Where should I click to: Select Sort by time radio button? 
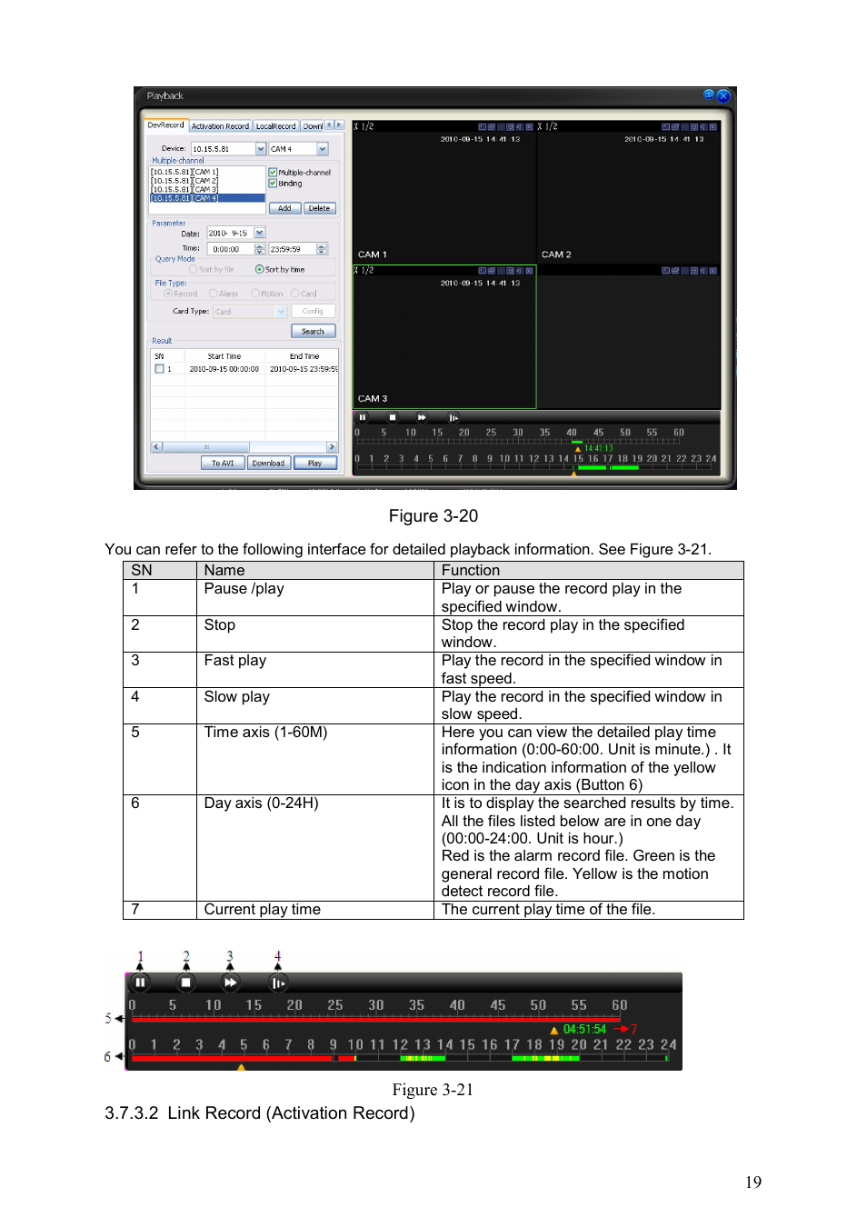260,269
